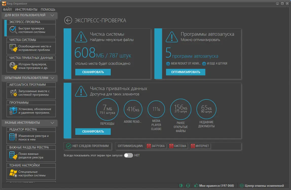Click the 608 МБ / 787 штук value
Image resolution: width=291 pixels, height=190 pixels.
103,53
